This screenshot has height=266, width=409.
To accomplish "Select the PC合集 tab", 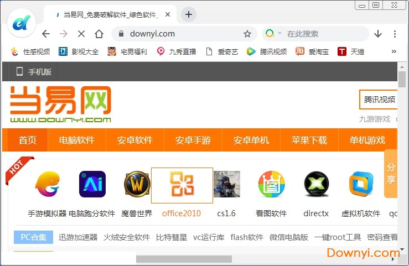I will point(33,237).
